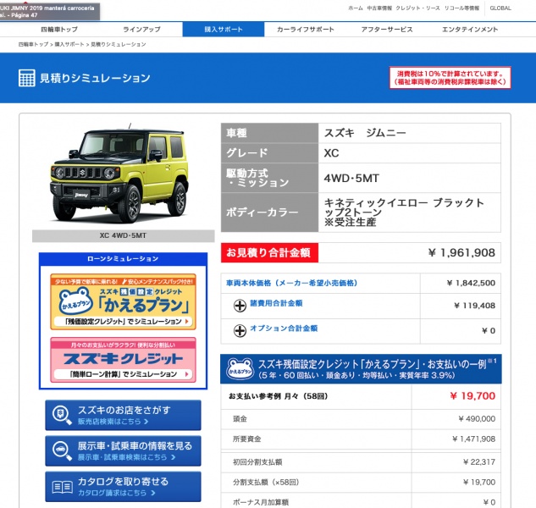The height and width of the screenshot is (508, 536).
Task: Select the 購入サポート tab
Action: (224, 30)
